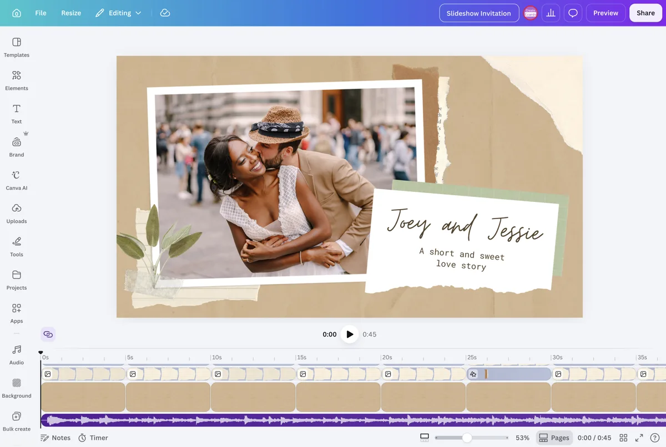Select the timeline page starting at 15s
The width and height of the screenshot is (666, 447).
[x=338, y=397]
